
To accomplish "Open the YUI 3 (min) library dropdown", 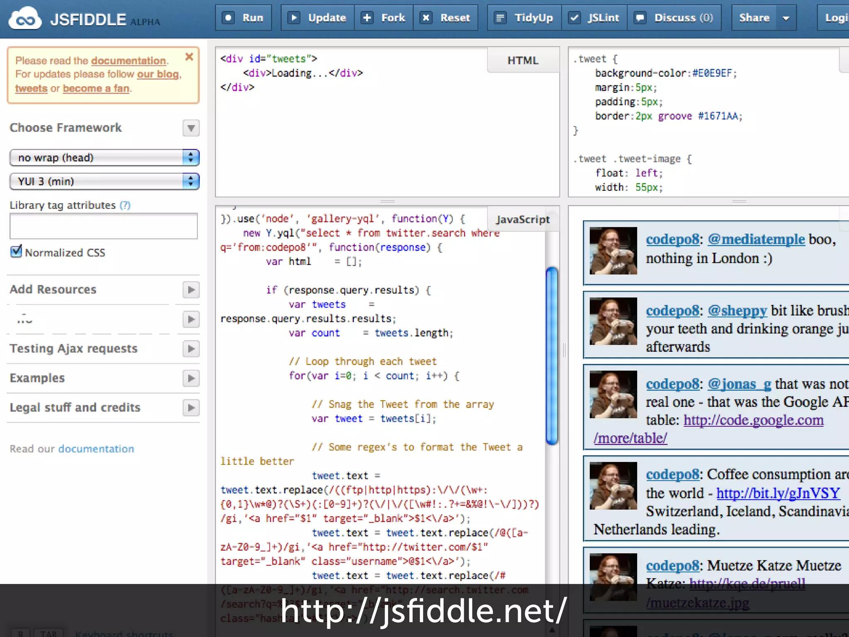I will coord(104,181).
